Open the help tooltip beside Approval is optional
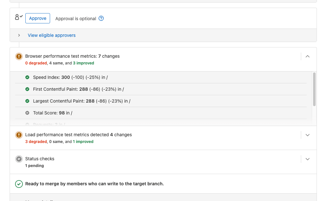Image resolution: width=323 pixels, height=201 pixels. coord(101,19)
